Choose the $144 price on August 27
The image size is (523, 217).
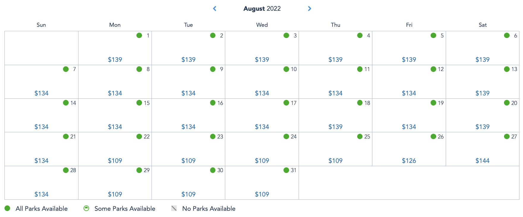click(x=482, y=161)
